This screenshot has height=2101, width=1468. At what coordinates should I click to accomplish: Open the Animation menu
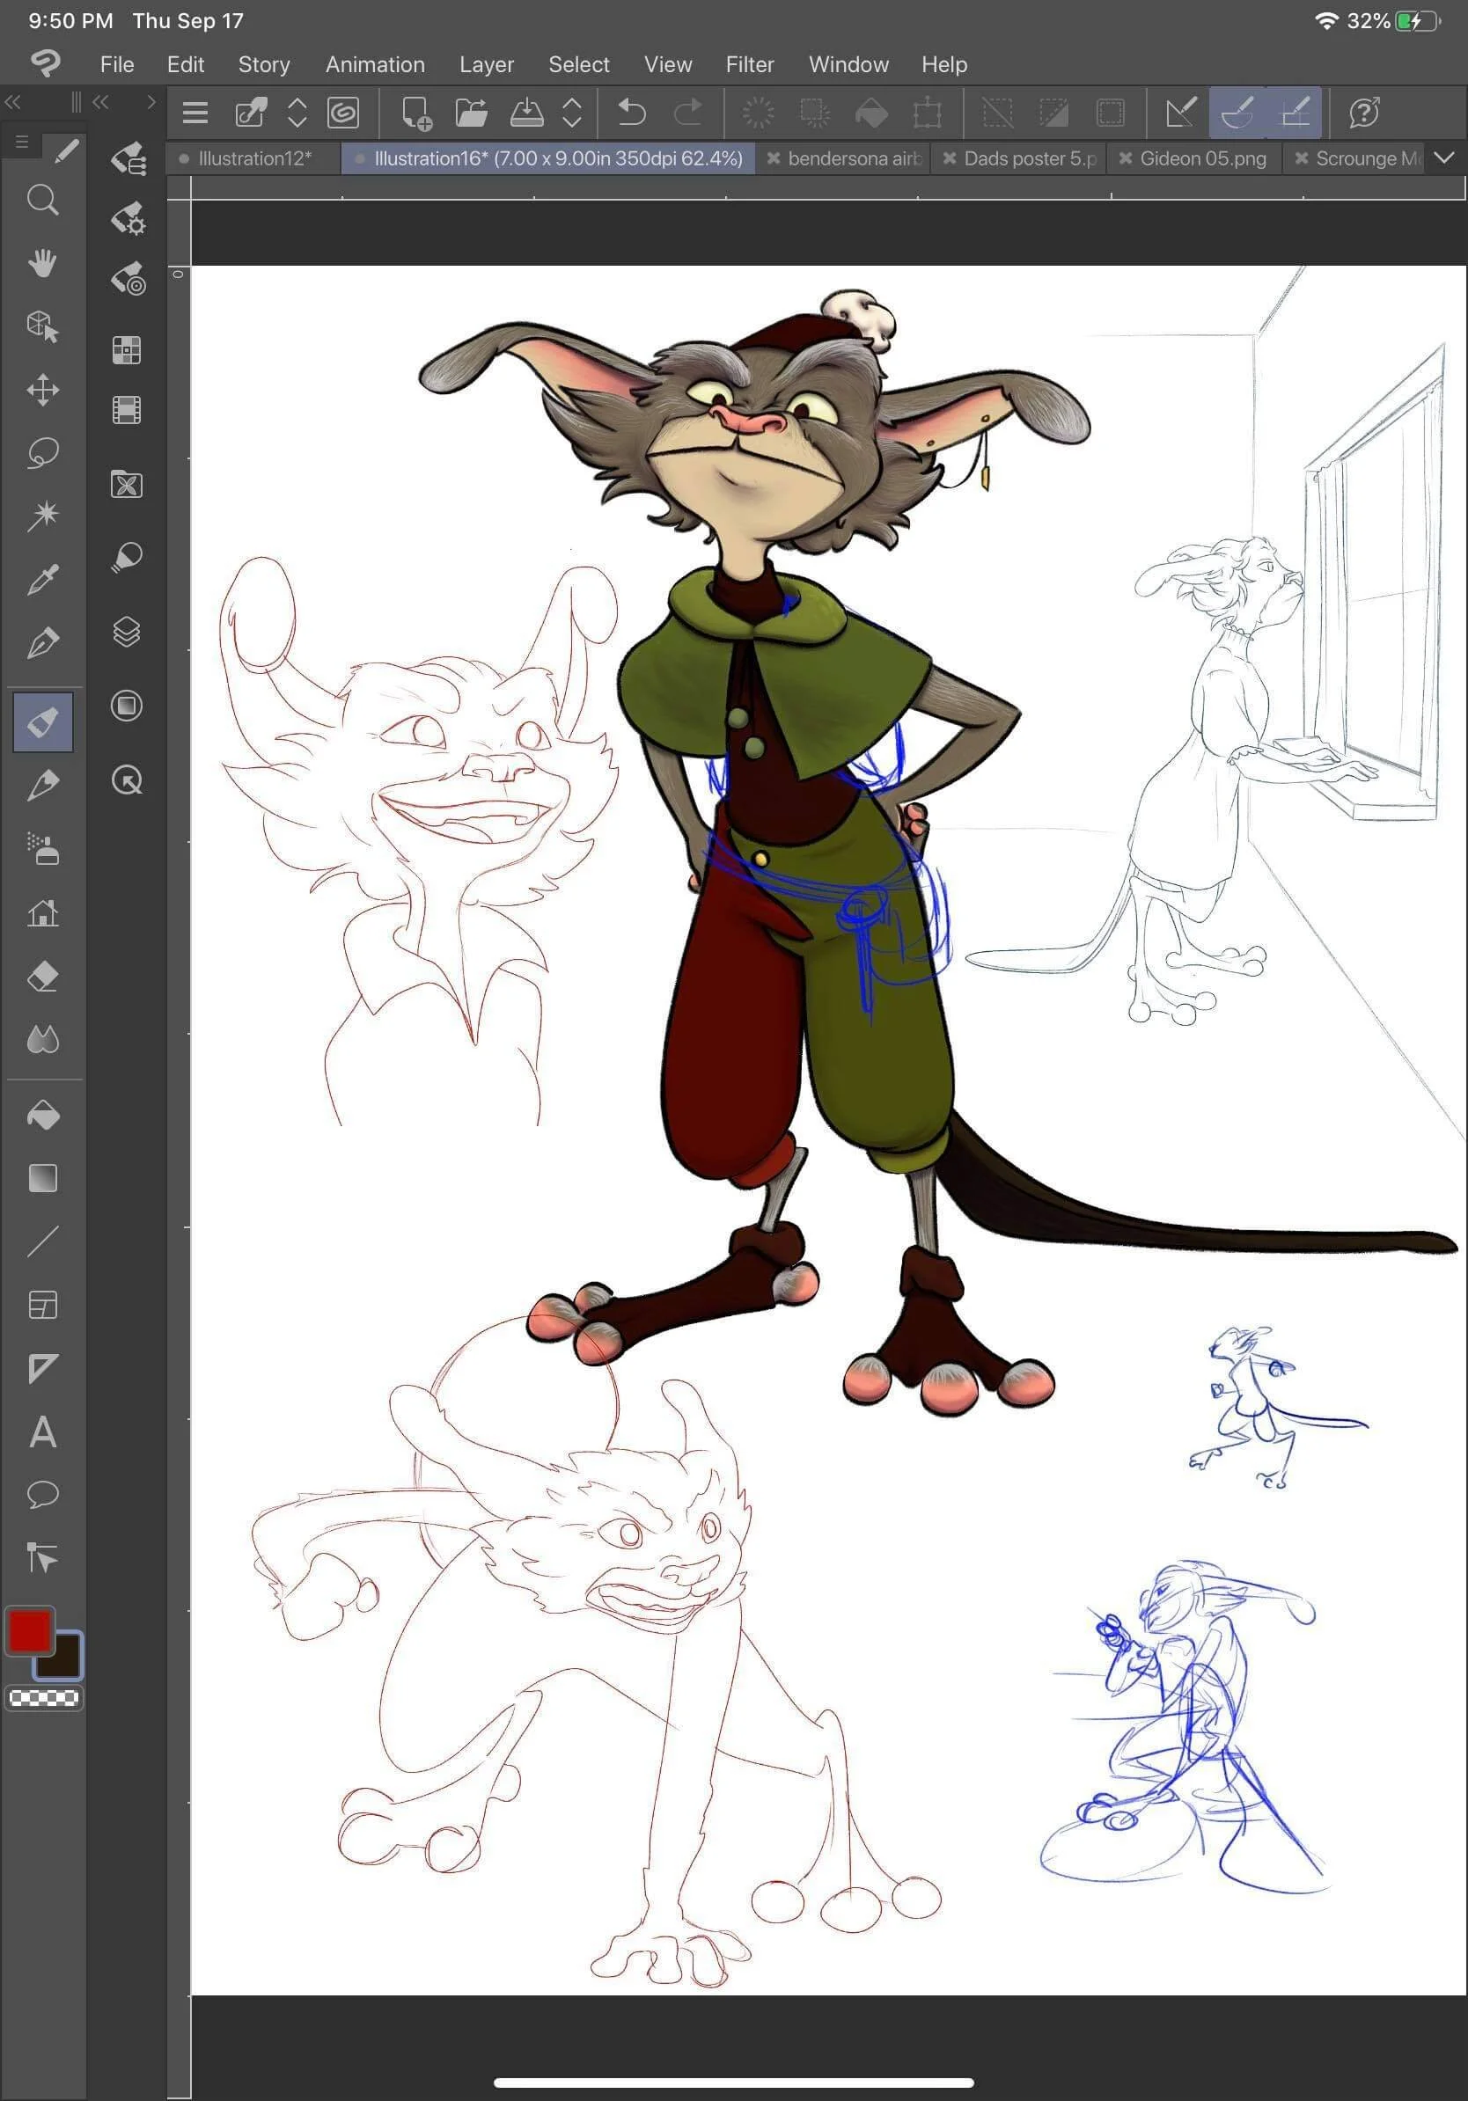[x=375, y=64]
